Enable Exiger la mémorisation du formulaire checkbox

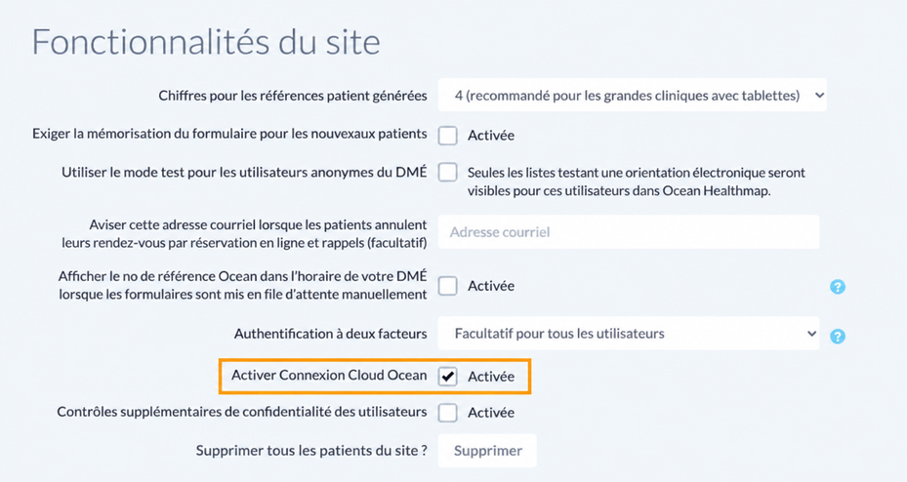click(x=448, y=136)
